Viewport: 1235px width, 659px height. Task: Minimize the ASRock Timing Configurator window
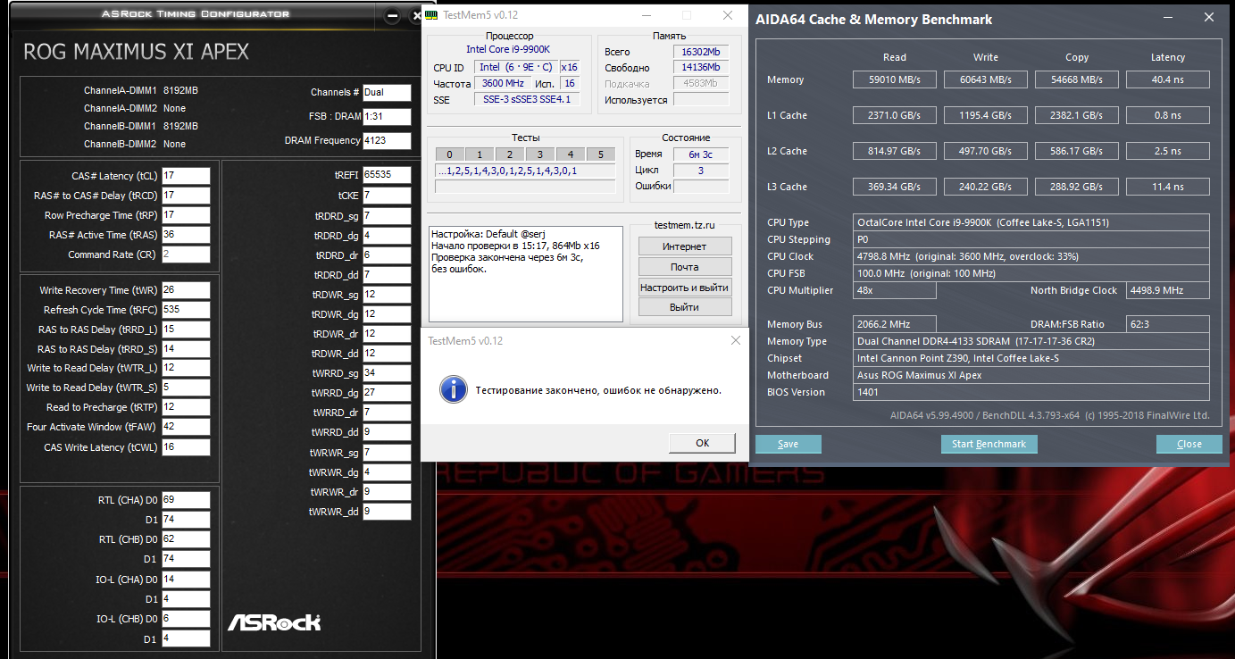click(x=393, y=15)
